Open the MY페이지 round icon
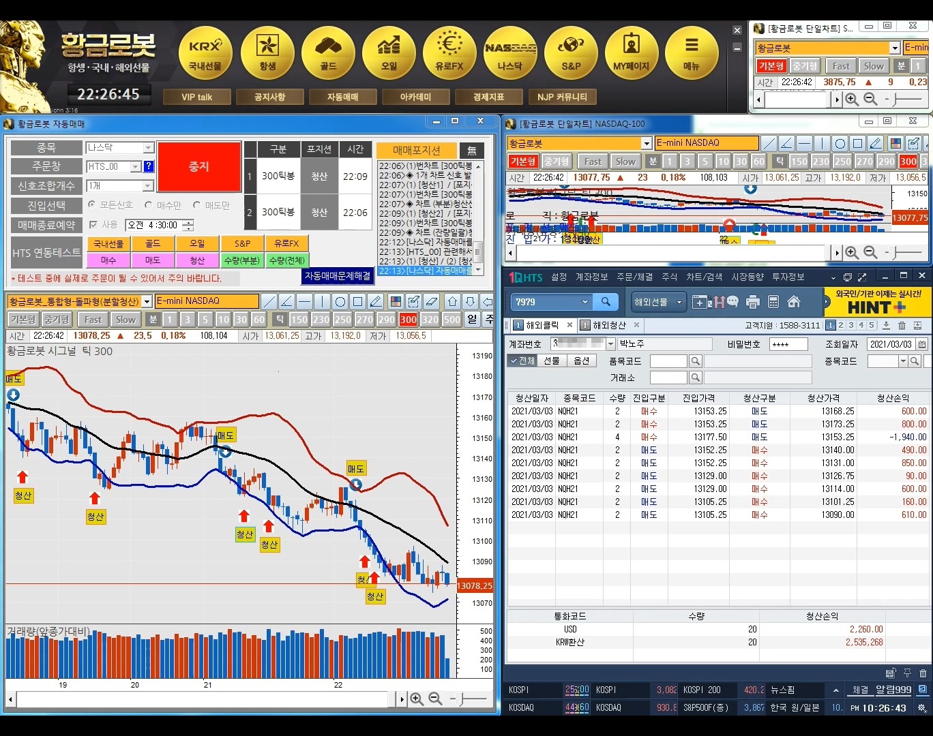The image size is (933, 736). coord(632,53)
